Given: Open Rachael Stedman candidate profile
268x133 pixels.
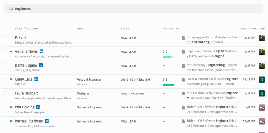Looking at the screenshot, I should 29,121.
